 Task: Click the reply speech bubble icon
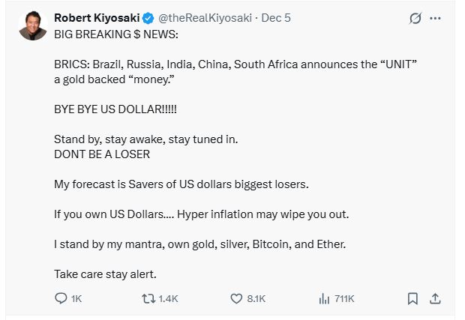(x=61, y=298)
